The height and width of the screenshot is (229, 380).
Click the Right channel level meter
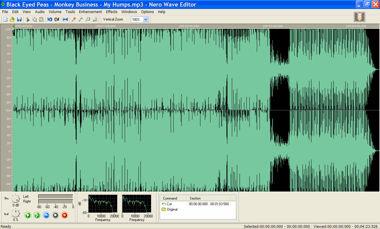click(x=56, y=201)
